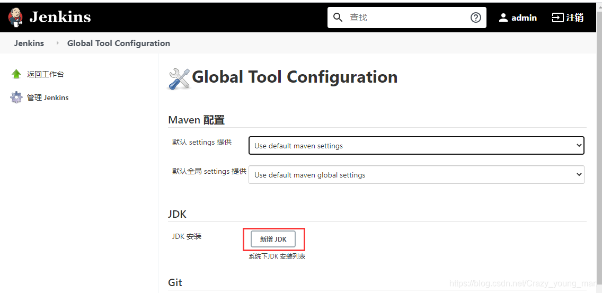
Task: Click the Maven 配置 section heading
Action: coord(196,120)
